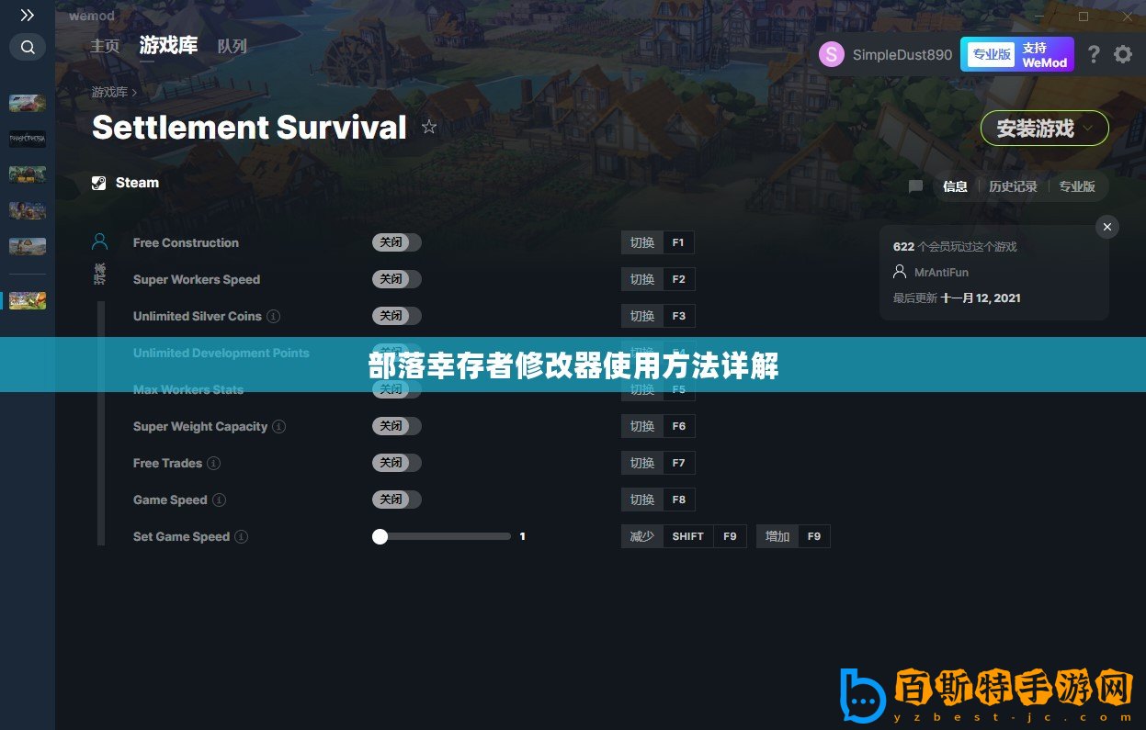Open the SimpleDust890 account name
This screenshot has height=730, width=1146.
(902, 54)
